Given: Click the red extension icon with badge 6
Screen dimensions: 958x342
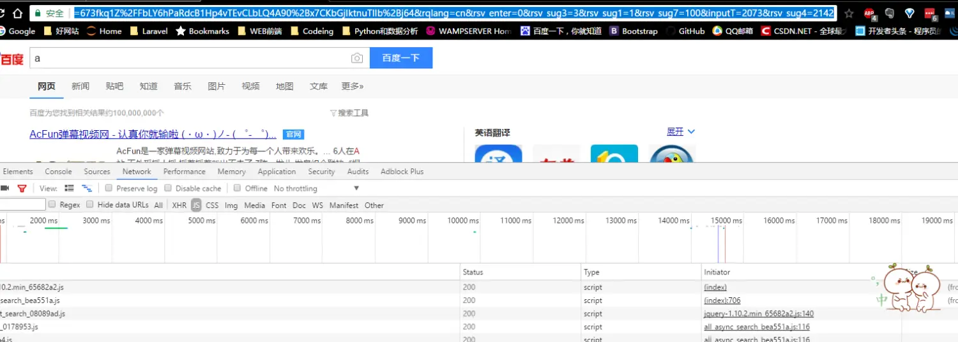Looking at the screenshot, I should point(931,13).
